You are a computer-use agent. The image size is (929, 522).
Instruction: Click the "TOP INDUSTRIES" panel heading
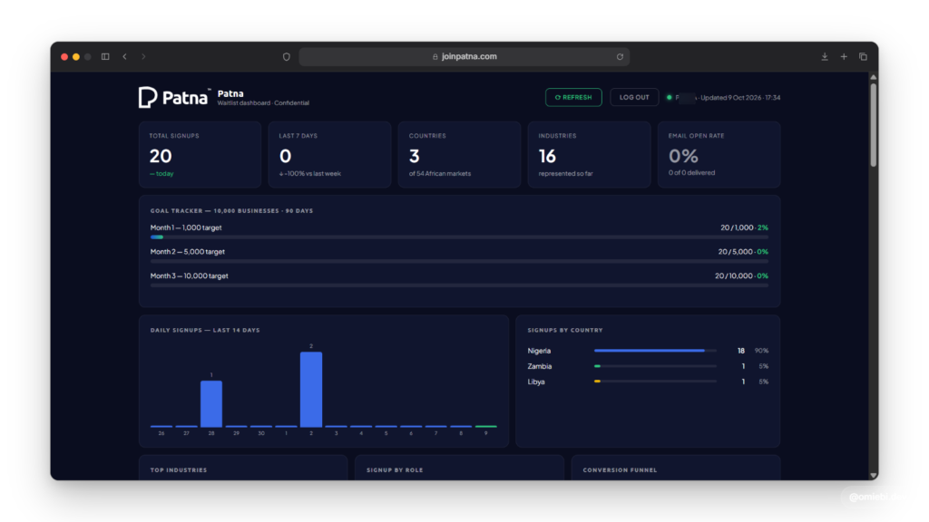tap(179, 470)
